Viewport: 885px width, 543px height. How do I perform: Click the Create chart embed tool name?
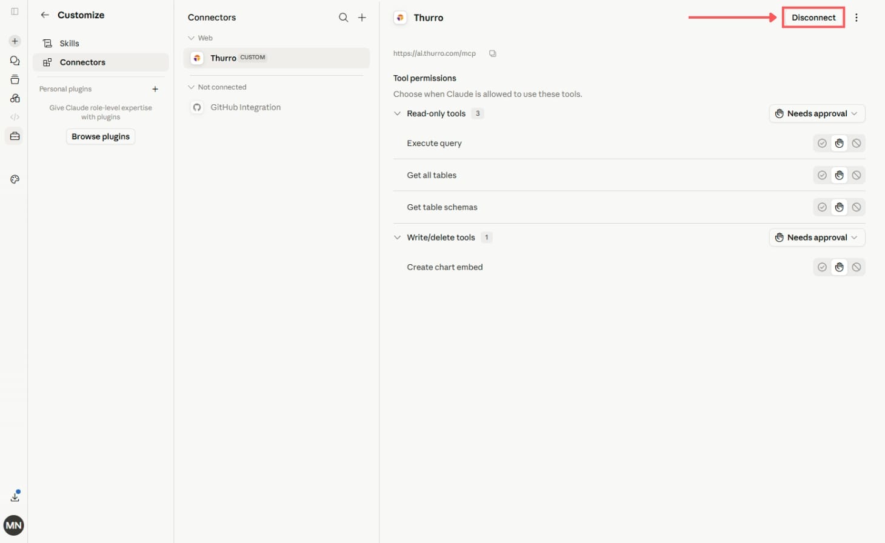click(445, 267)
